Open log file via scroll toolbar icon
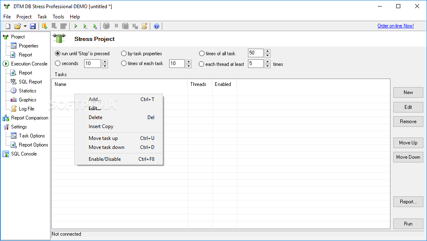Image resolution: width=427 pixels, height=241 pixels. pyautogui.click(x=145, y=26)
